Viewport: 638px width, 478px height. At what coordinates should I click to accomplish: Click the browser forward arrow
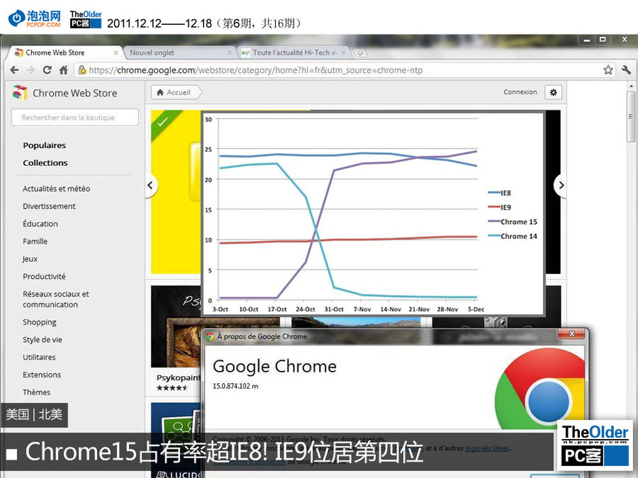[31, 70]
